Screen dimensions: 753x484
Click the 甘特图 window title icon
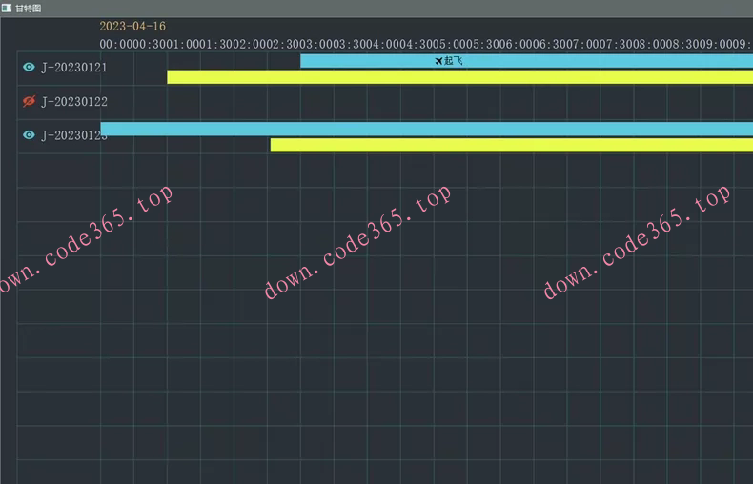tap(7, 8)
